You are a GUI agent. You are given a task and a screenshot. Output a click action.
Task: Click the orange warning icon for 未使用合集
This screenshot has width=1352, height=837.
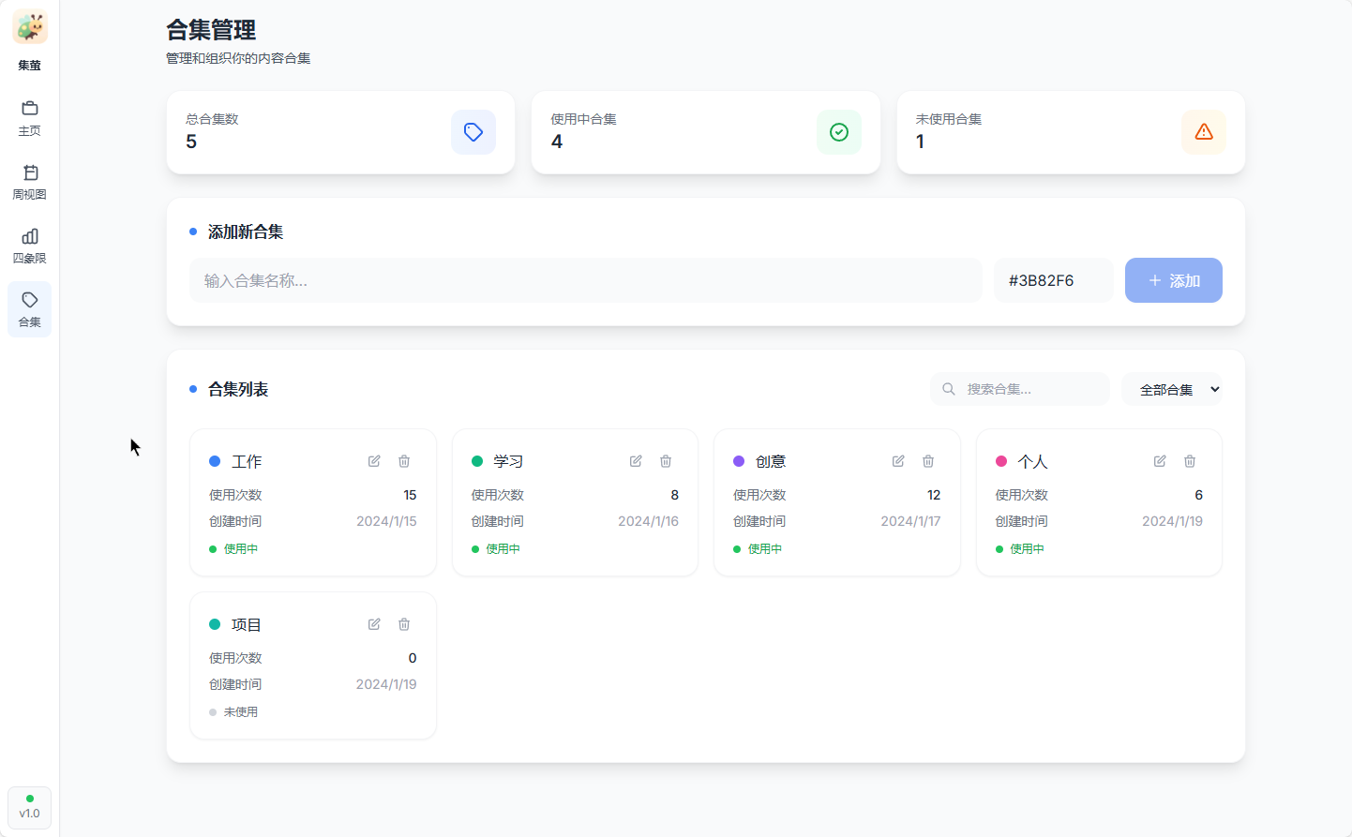pos(1204,132)
